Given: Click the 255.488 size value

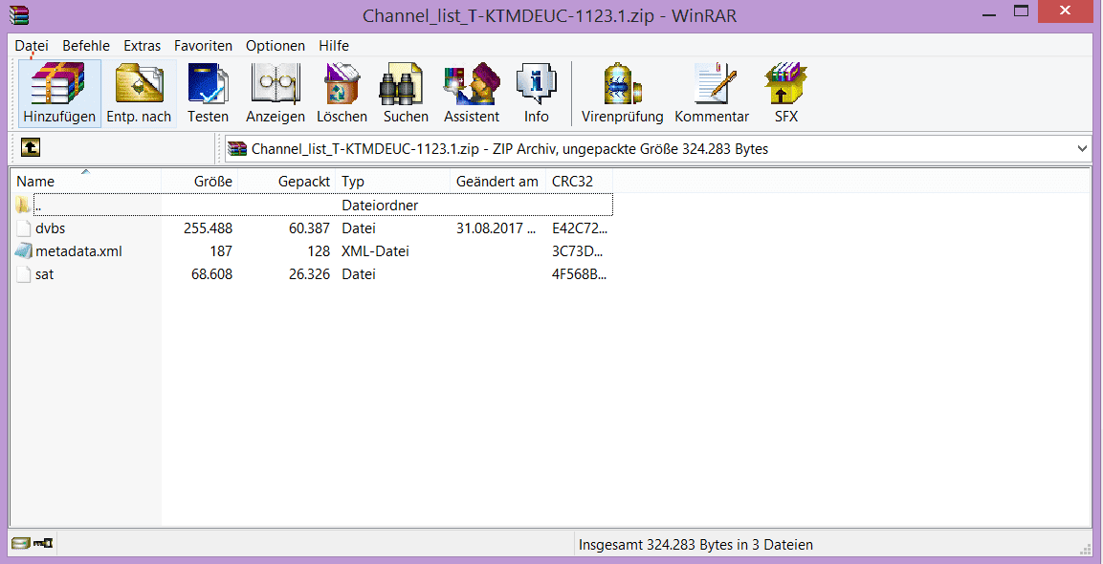Looking at the screenshot, I should (208, 228).
